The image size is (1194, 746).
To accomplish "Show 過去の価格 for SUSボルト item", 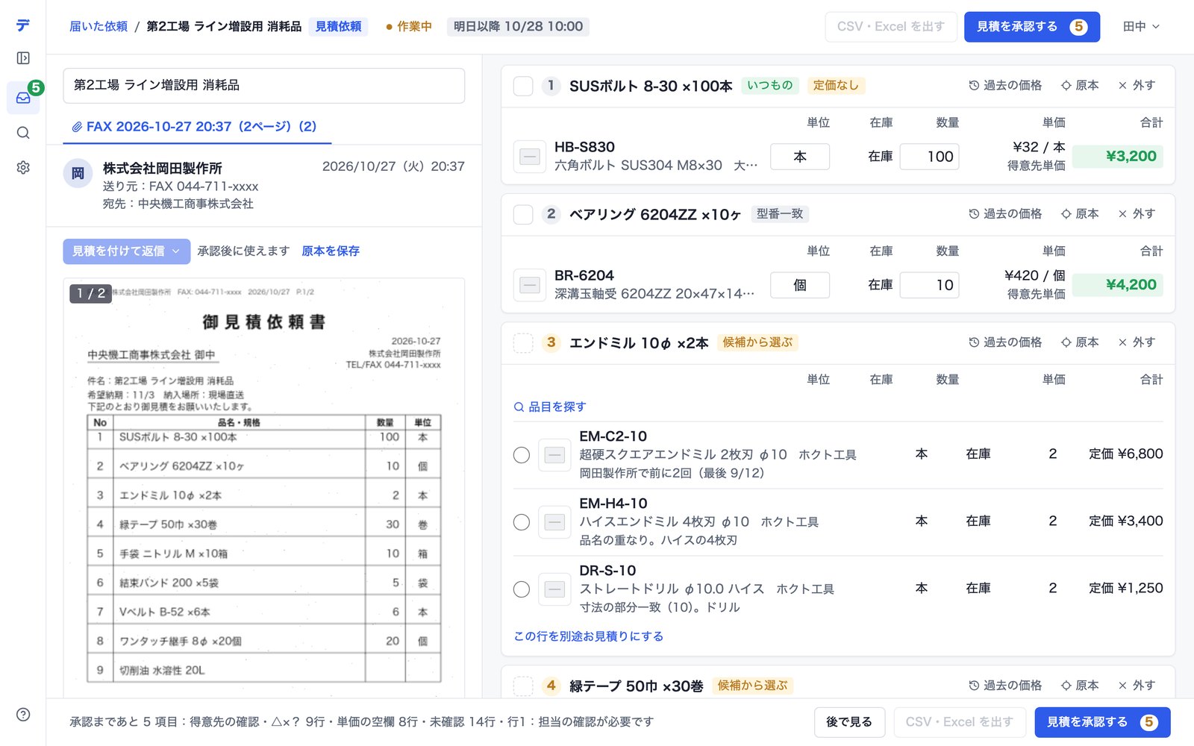I will 1005,86.
